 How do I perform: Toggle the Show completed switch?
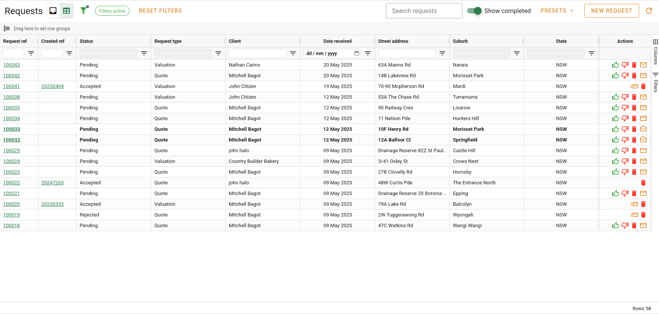point(474,11)
